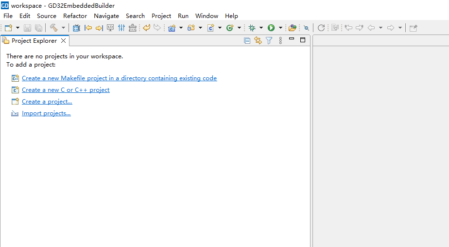Image resolution: width=449 pixels, height=247 pixels.
Task: Click the Next Edit Location arrow
Action: (x=360, y=28)
